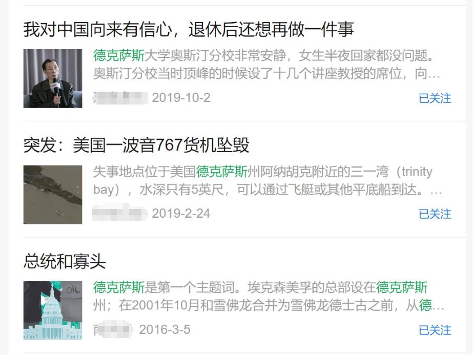Click the crash site aerial thumbnail
Image resolution: width=473 pixels, height=355 pixels.
coord(53,195)
